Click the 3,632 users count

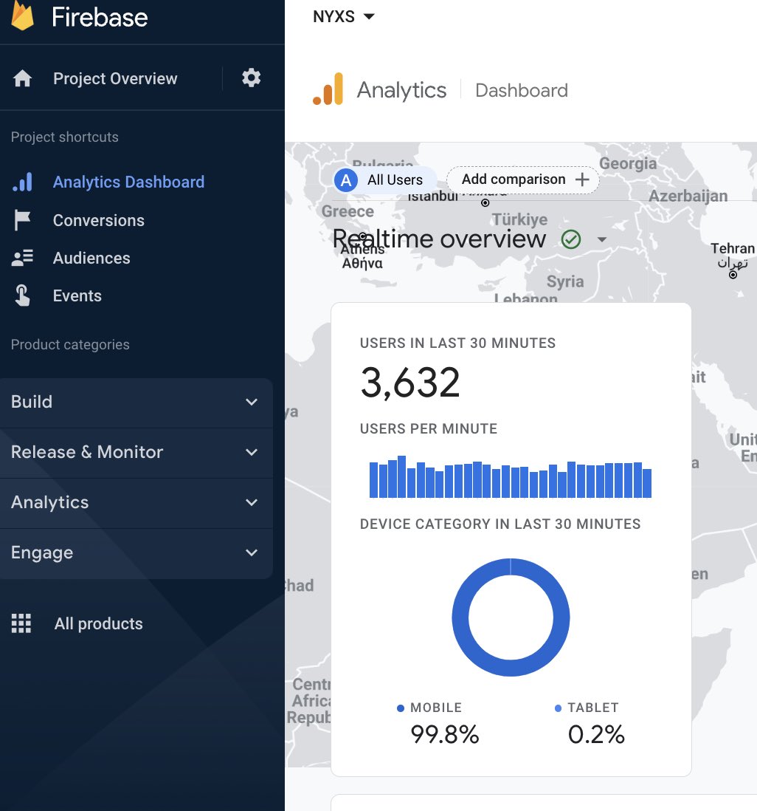(409, 383)
